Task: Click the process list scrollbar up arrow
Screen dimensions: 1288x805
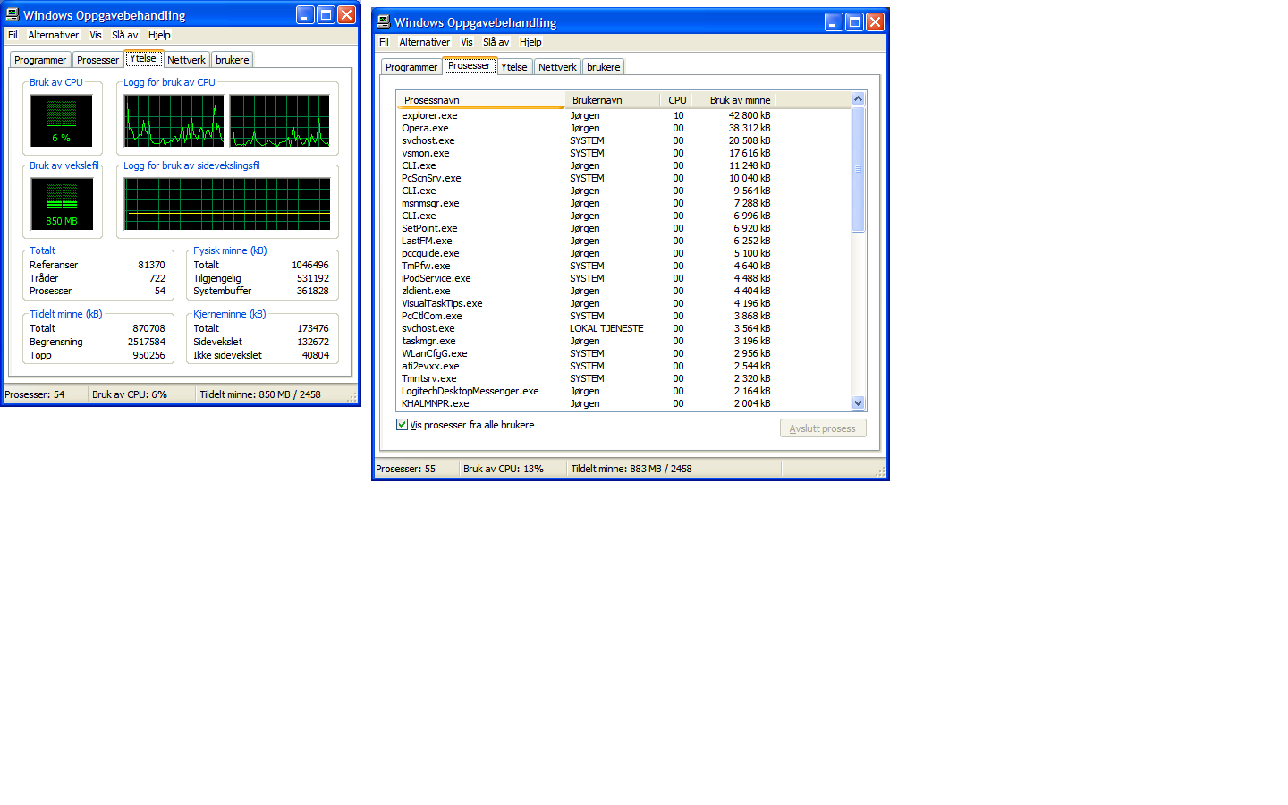Action: 859,99
